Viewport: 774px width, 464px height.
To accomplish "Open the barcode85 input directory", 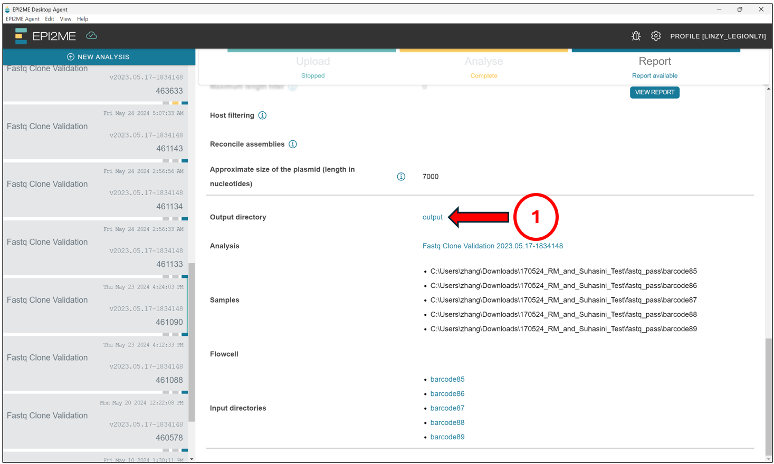I will pos(447,379).
